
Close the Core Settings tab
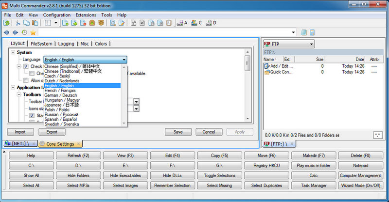78,144
